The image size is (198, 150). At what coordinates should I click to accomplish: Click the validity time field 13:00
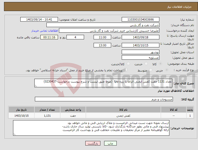(x=102, y=45)
